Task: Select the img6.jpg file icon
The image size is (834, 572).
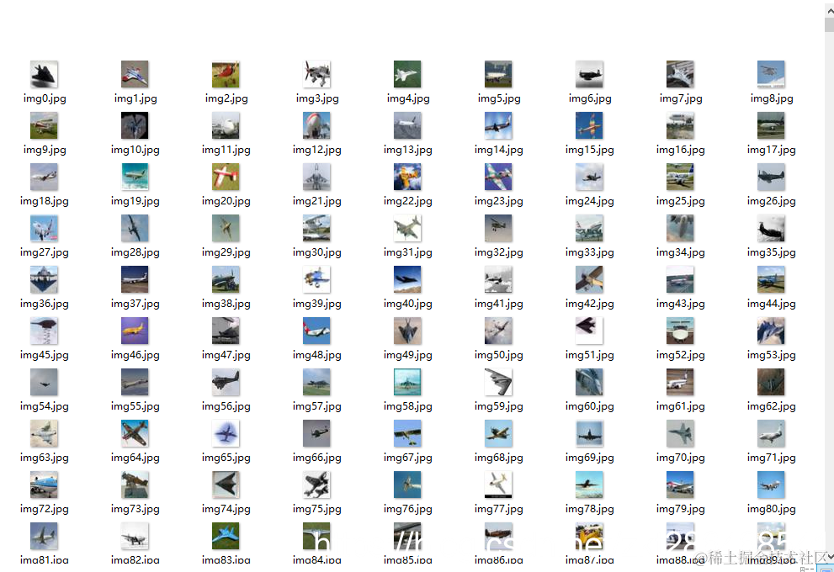Action: click(x=589, y=74)
